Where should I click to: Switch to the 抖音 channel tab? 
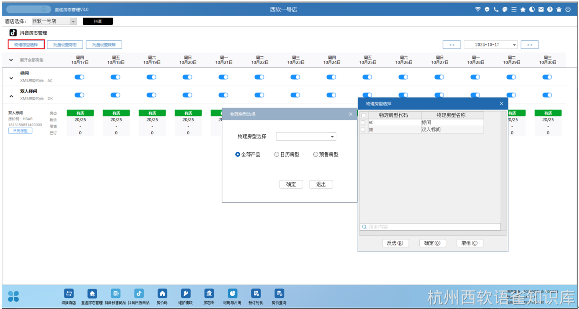(x=98, y=22)
